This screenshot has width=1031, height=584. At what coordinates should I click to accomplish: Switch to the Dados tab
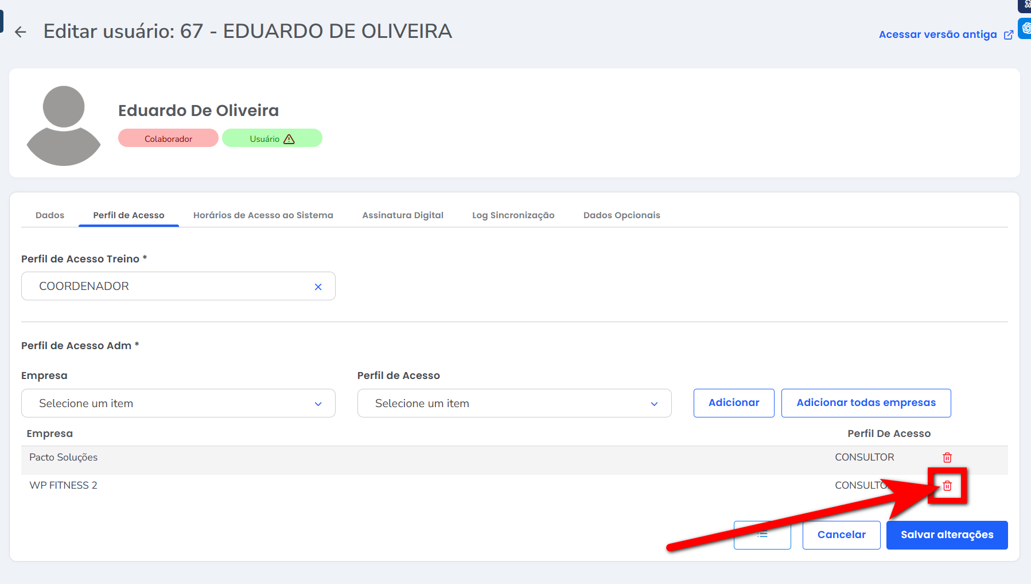point(50,215)
